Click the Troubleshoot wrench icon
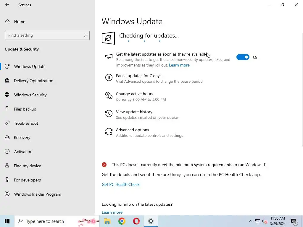Screen dimensions: 303x227 tap(7, 123)
